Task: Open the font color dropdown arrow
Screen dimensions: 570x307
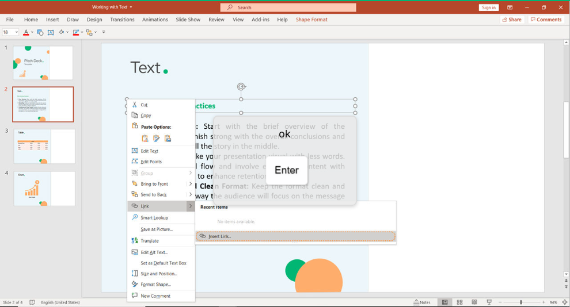Action: click(x=32, y=32)
